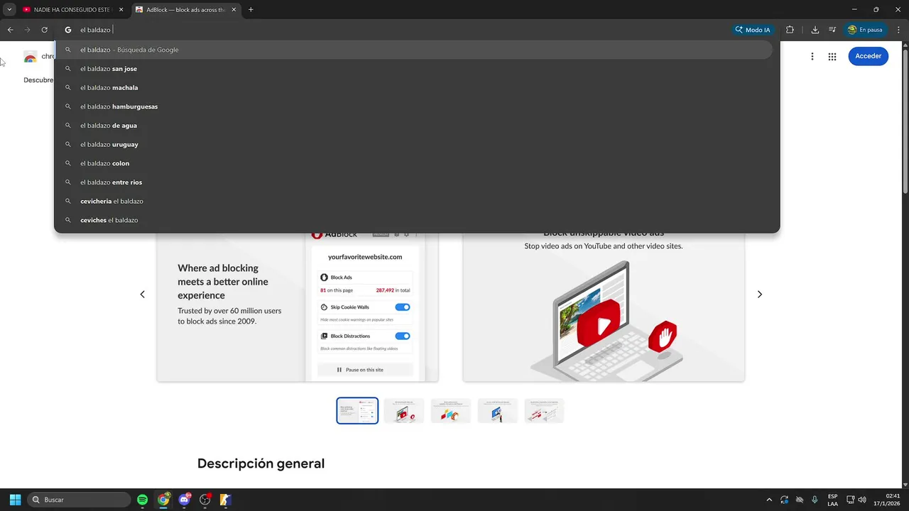This screenshot has width=909, height=511.
Task: Expand the tab search dropdown arrow
Action: coord(9,10)
